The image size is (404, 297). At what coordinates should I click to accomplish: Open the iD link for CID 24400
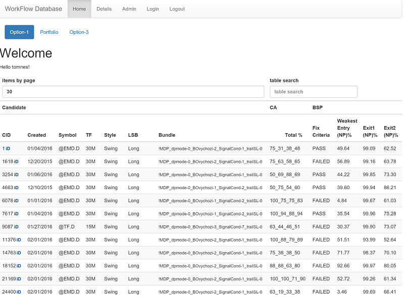click(19, 292)
